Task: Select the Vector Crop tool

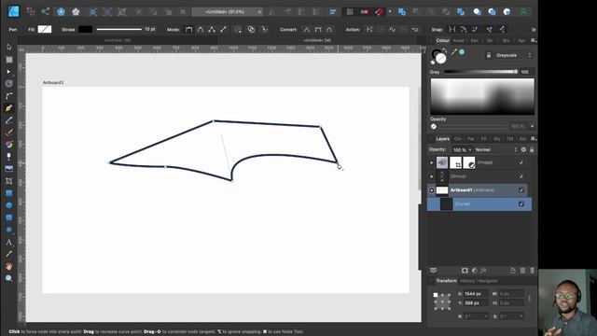Action: point(9,180)
